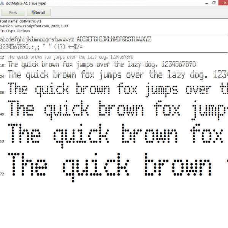Restore down the font viewer window
This screenshot has width=228, height=228.
(x=214, y=3)
